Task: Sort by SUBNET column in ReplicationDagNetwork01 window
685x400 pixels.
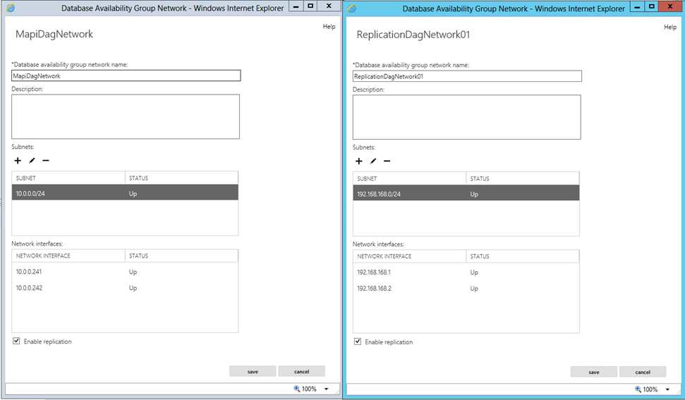Action: (409, 178)
